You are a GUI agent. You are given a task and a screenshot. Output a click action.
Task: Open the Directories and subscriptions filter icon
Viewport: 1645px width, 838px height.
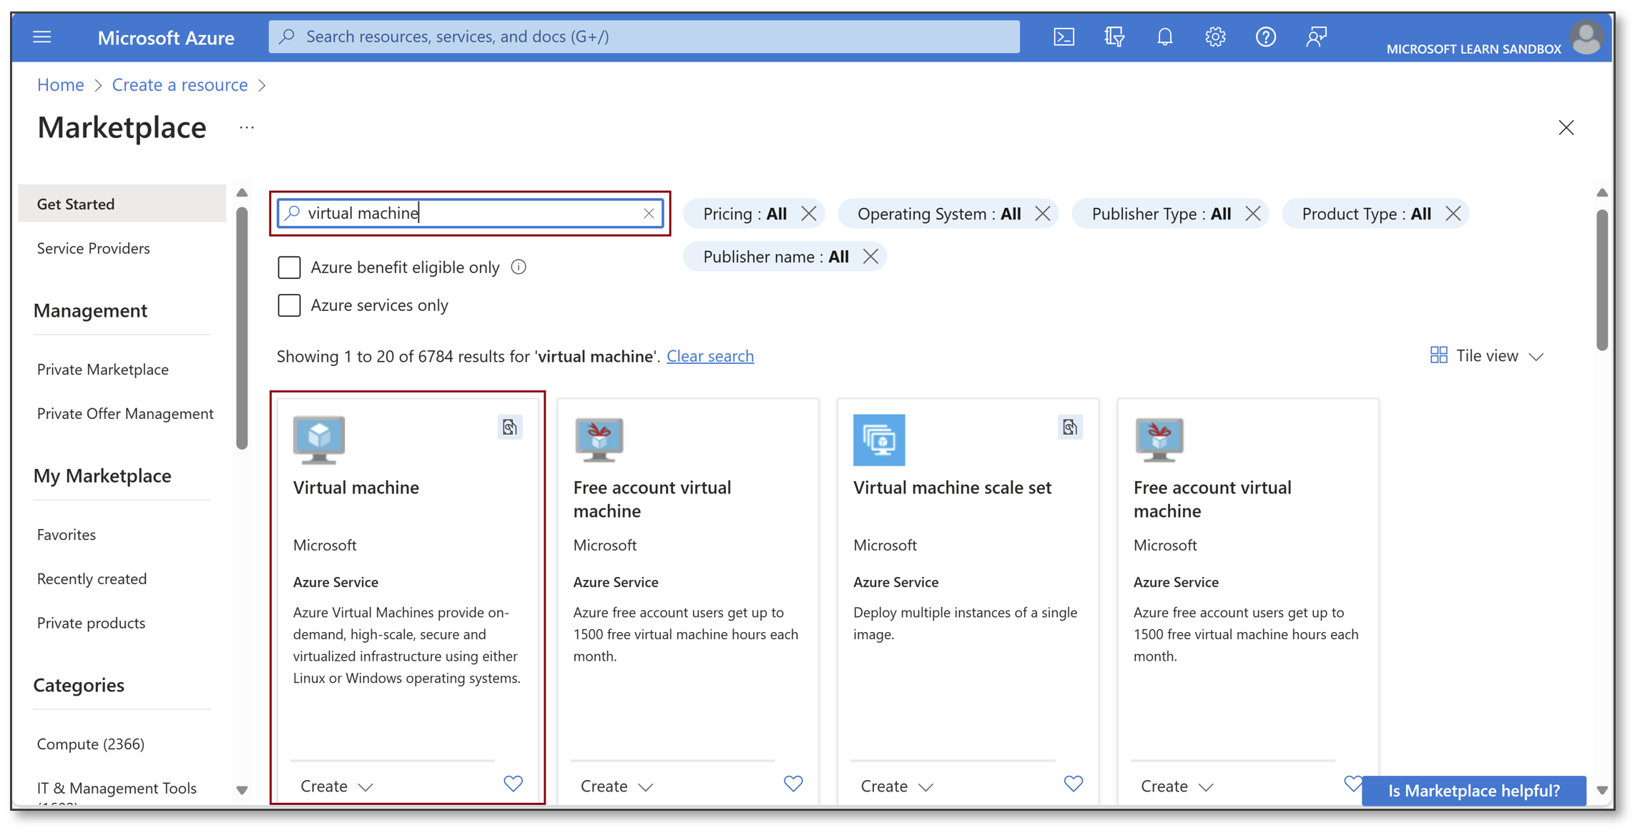pyautogui.click(x=1114, y=36)
